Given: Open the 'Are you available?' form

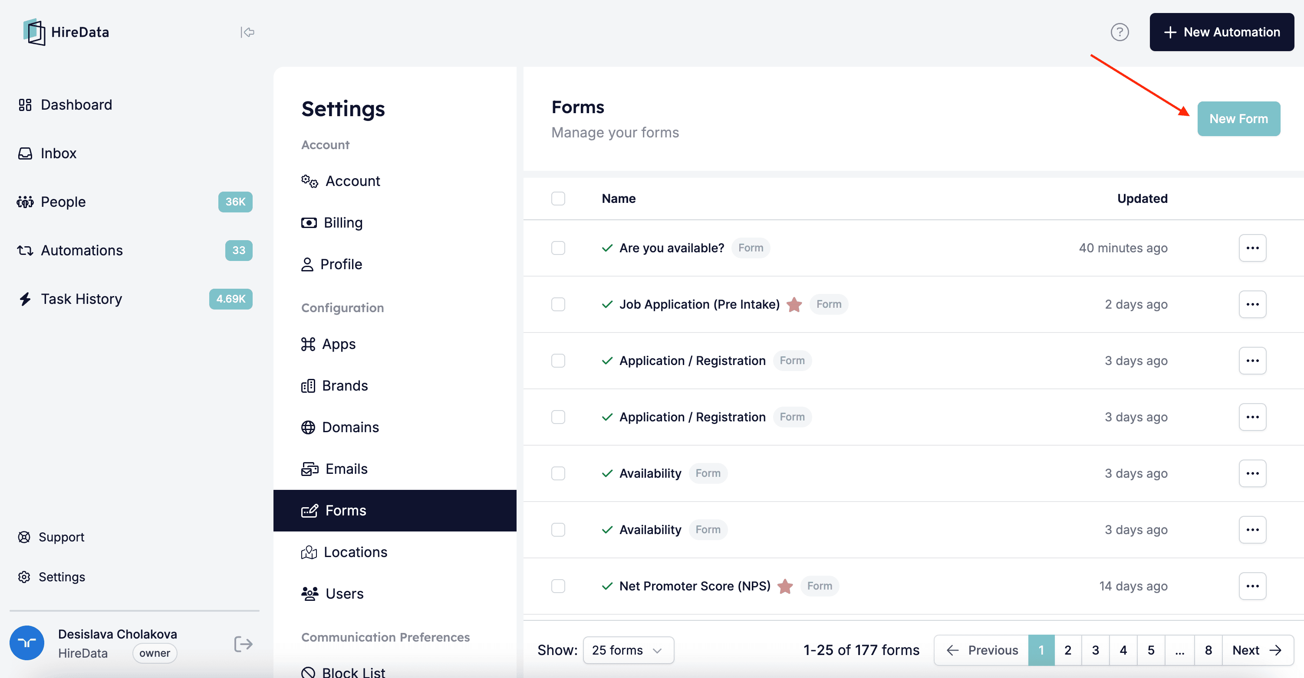Looking at the screenshot, I should 671,248.
